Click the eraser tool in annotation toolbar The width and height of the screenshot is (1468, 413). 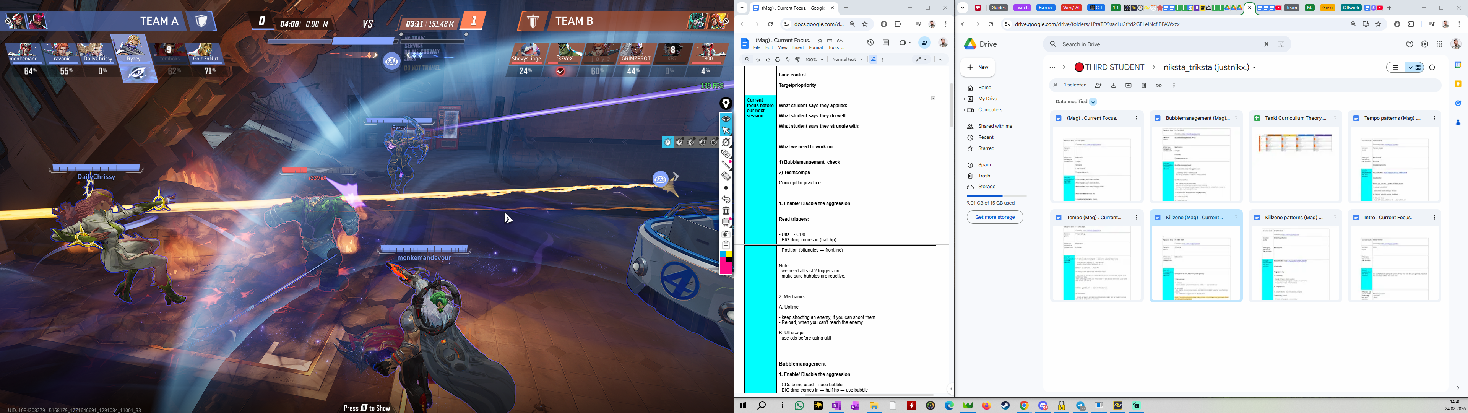click(726, 176)
